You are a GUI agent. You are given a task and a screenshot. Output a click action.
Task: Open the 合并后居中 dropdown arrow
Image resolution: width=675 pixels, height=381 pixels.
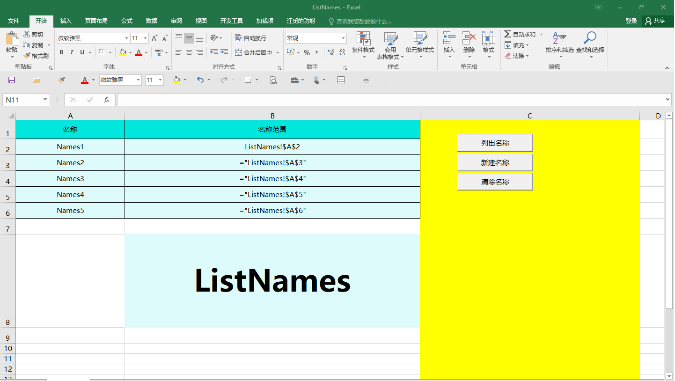(278, 53)
